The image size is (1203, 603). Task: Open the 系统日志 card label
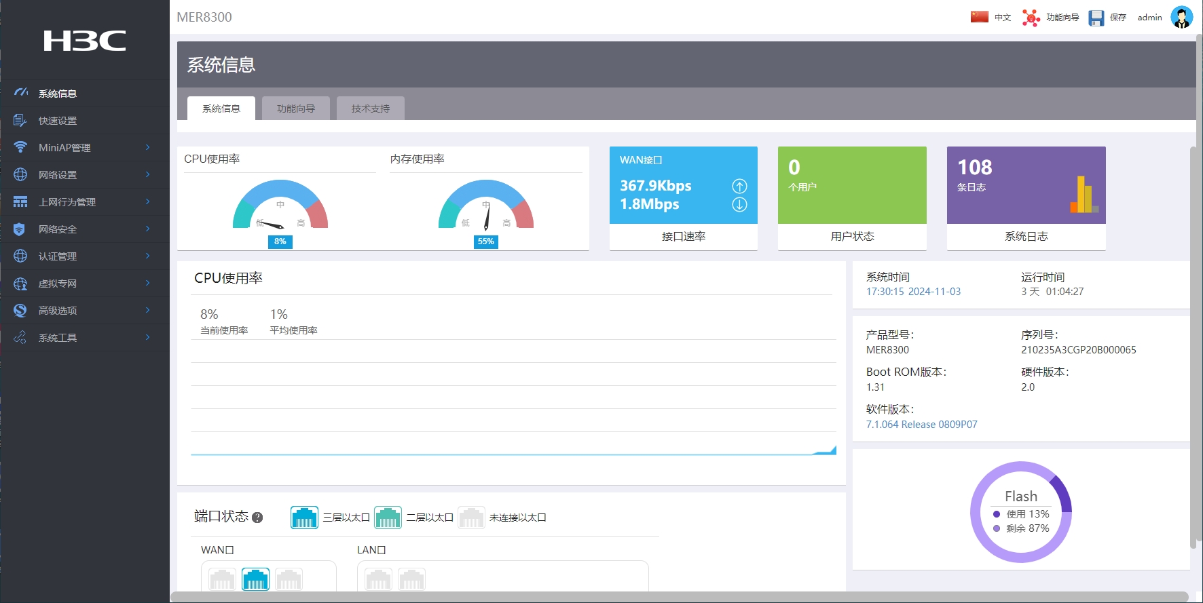pyautogui.click(x=1026, y=236)
